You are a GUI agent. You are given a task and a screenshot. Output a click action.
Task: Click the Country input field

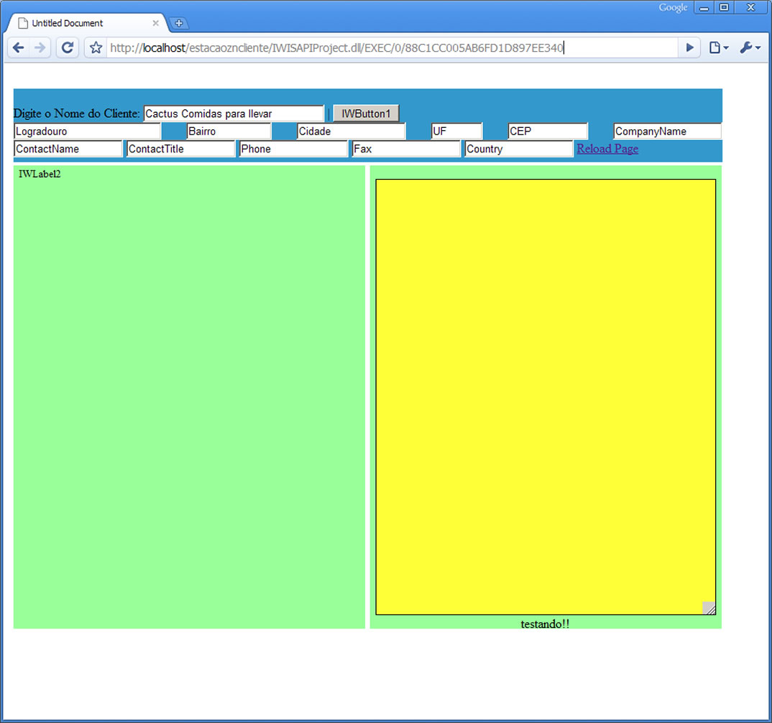point(519,149)
